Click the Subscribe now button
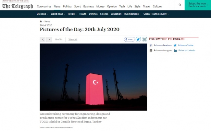 [198, 5]
